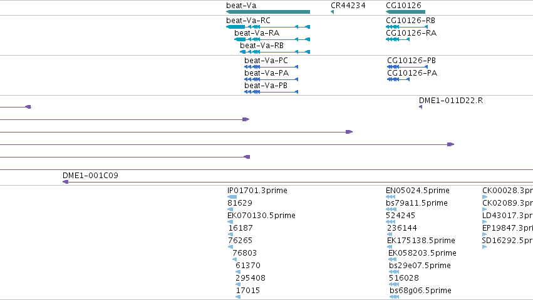Click the DME1-011D22.R arrow marker
The height and width of the screenshot is (300, 533).
point(420,107)
